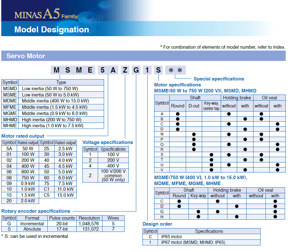
Task: Select the "Motor rated output" heading
Action: click(x=23, y=136)
